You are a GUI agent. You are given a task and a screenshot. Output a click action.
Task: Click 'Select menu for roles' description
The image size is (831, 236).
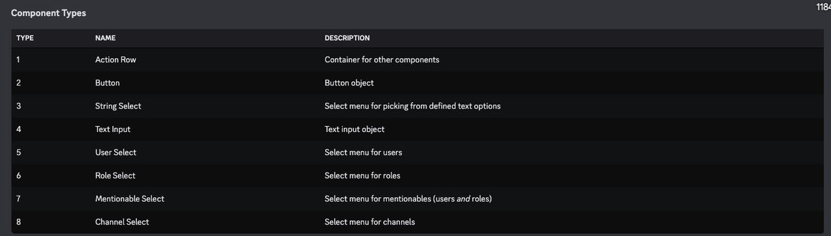click(x=363, y=175)
